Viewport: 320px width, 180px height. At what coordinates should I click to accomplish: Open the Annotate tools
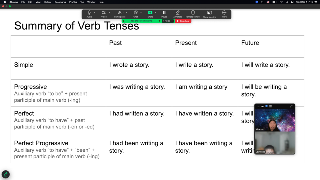[177, 12]
